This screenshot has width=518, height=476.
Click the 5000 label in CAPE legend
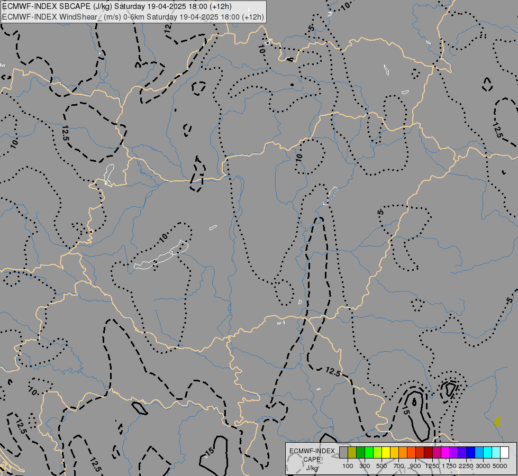(500, 466)
